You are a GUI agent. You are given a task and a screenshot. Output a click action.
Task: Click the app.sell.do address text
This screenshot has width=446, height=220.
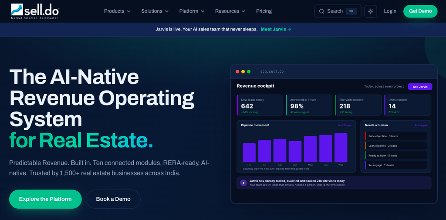(272, 71)
